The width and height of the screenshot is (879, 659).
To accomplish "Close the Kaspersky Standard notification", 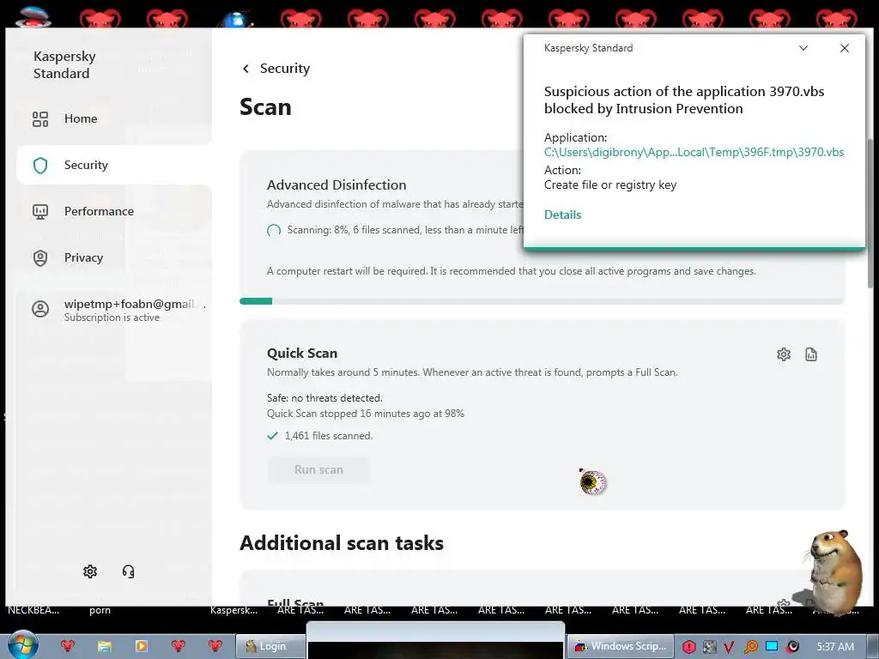I will pyautogui.click(x=845, y=48).
